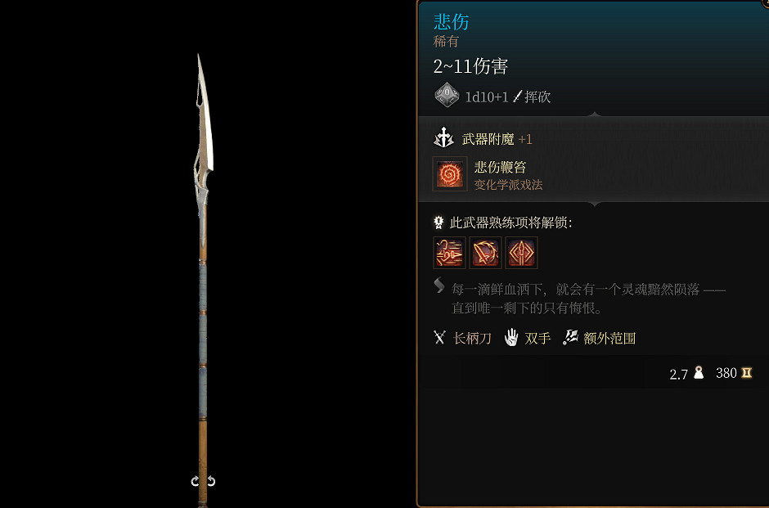Click the d10 damage dice icon
Screen dimensions: 769x508
pyautogui.click(x=447, y=95)
